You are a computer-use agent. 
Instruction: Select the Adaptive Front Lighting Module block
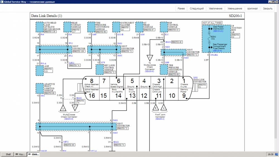pyautogui.click(x=40, y=89)
